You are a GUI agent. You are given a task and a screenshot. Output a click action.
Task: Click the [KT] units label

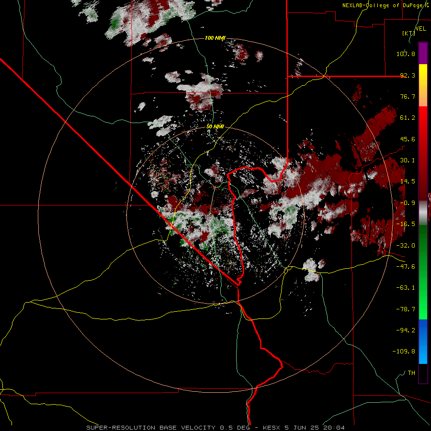click(408, 33)
